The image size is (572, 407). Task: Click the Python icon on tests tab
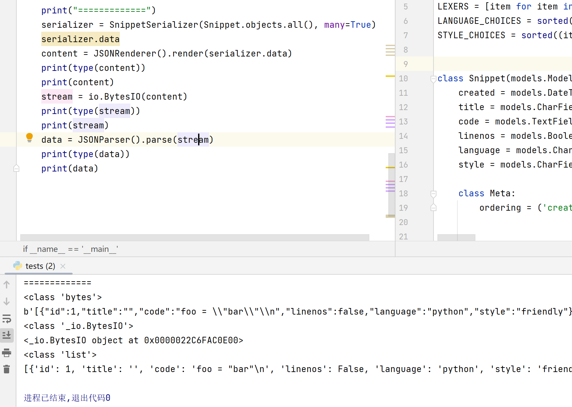(x=18, y=266)
